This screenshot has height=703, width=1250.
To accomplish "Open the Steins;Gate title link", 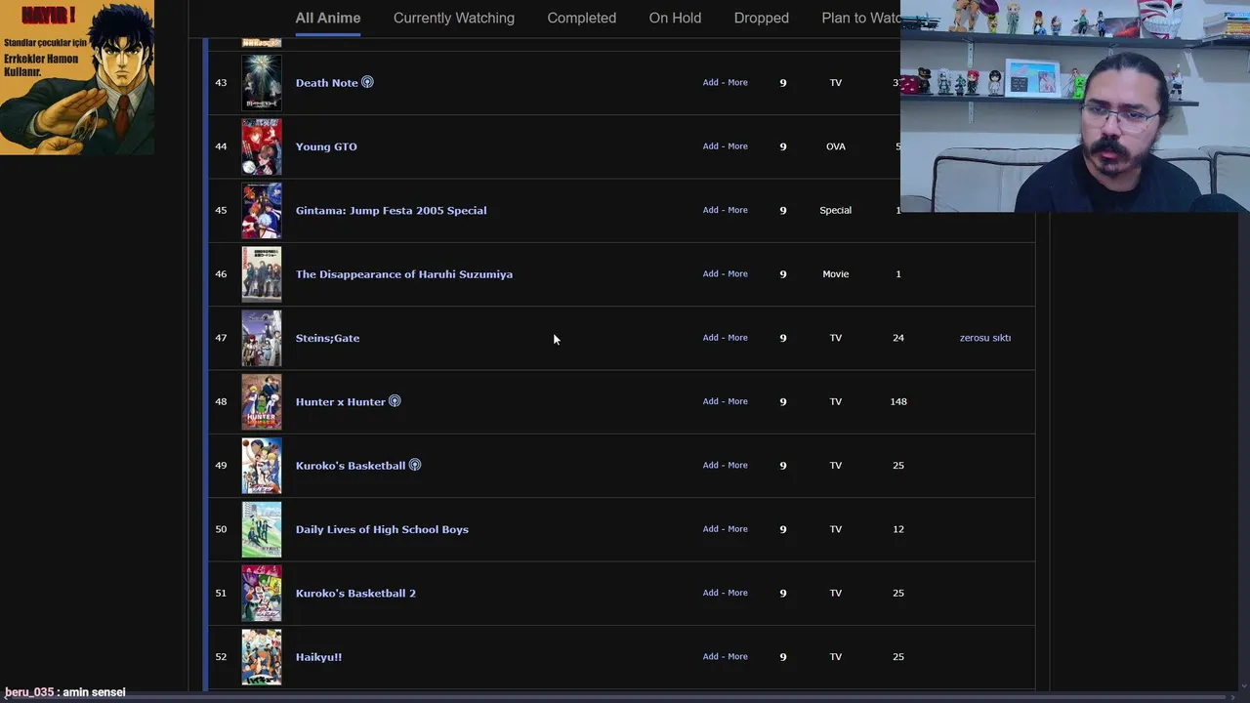I will [327, 338].
